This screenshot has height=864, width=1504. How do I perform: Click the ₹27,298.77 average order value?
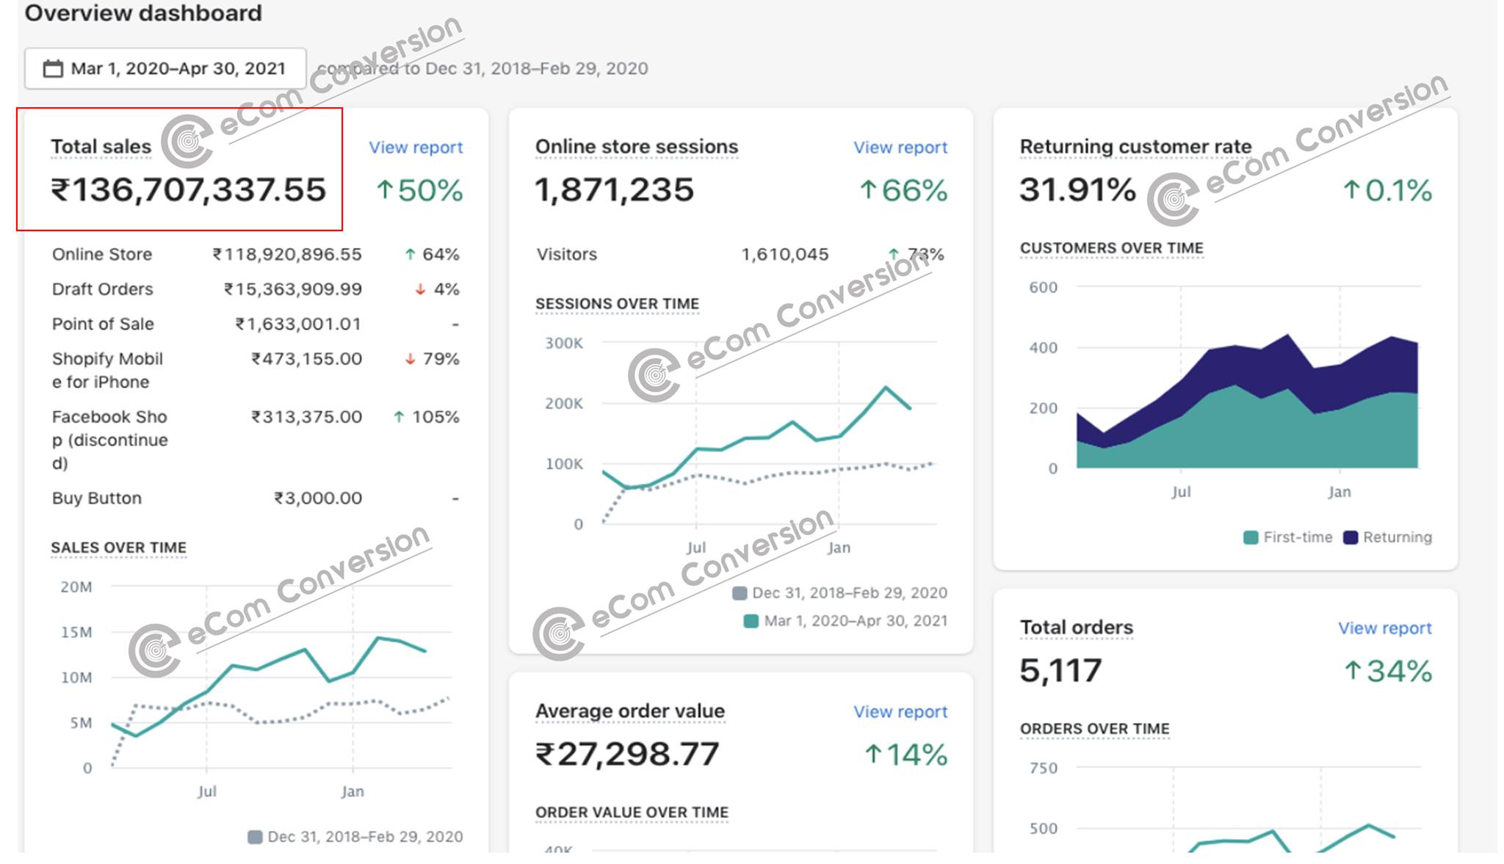tap(627, 755)
